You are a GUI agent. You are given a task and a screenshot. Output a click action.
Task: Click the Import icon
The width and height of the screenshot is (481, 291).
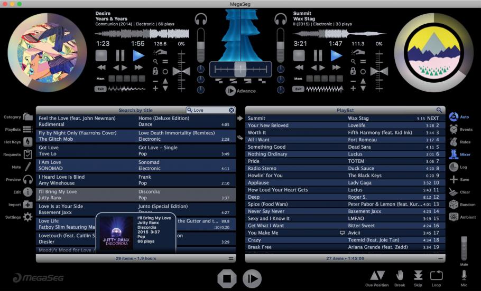pyautogui.click(x=27, y=205)
